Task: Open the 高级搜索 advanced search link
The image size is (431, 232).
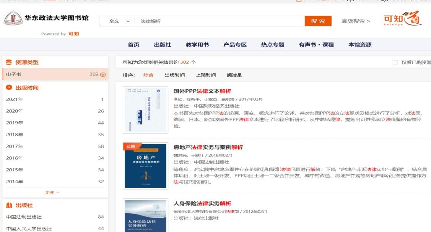Action: pos(356,21)
